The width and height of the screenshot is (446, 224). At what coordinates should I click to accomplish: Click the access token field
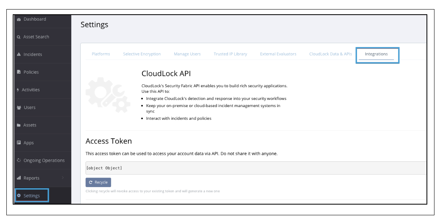[256, 168]
